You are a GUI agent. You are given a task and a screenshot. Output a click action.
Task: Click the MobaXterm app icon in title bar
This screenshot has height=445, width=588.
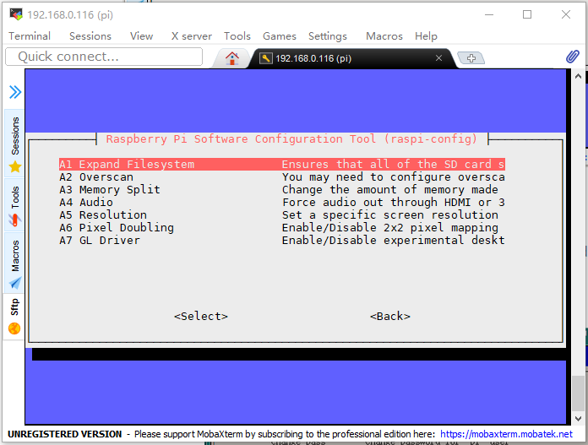pos(16,14)
